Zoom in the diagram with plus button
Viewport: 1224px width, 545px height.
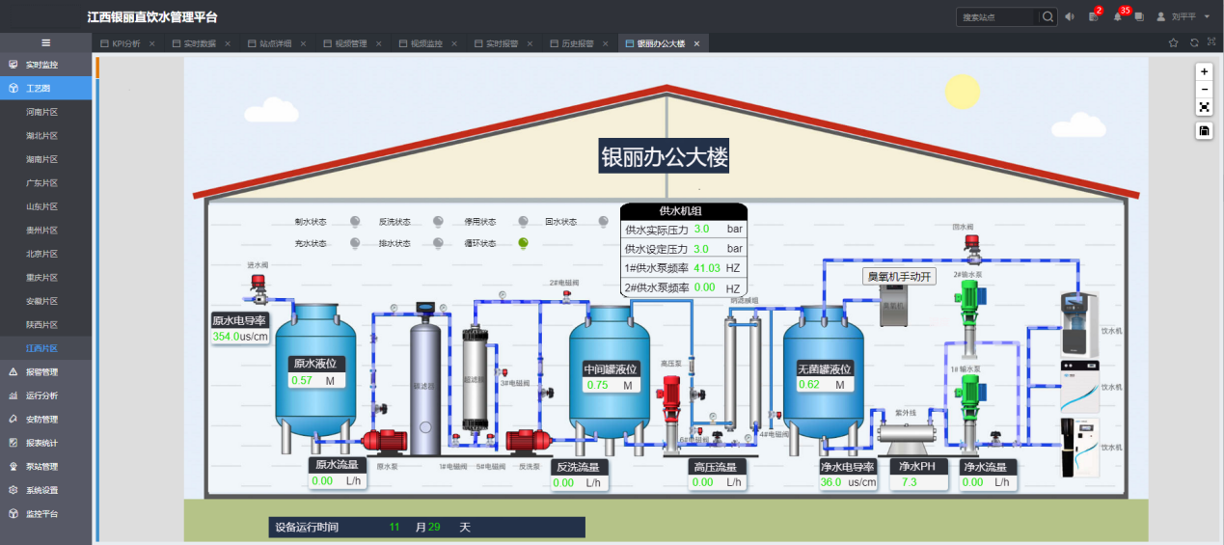point(1204,71)
